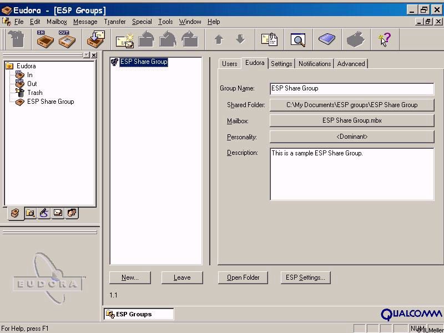Click into the Description text box
This screenshot has height=333, width=444.
pyautogui.click(x=352, y=174)
